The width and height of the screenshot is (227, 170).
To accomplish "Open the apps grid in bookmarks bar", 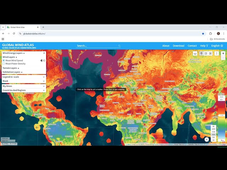I will pos(3,39).
